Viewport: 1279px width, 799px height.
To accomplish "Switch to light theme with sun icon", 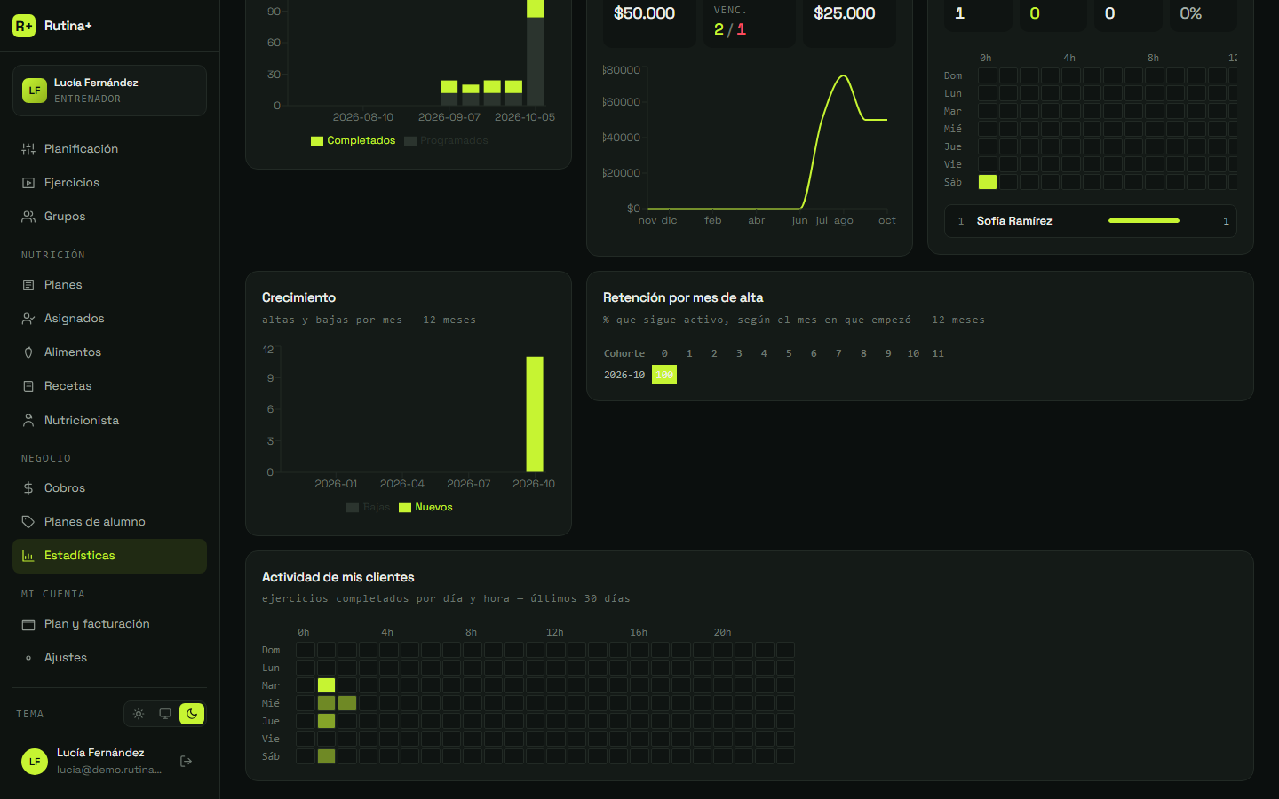I will (139, 714).
